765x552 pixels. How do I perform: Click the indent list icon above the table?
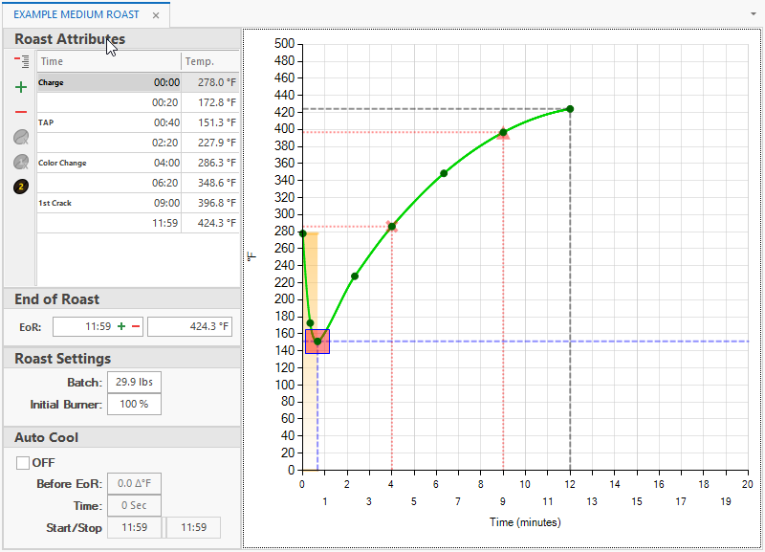click(x=21, y=61)
